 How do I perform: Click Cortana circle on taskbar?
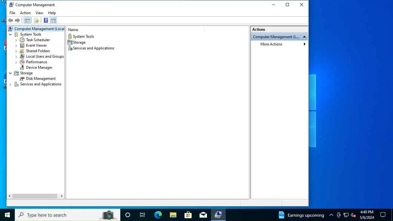click(x=128, y=215)
